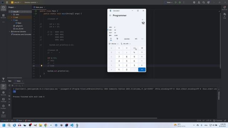Image resolution: width=228 pixels, height=128 pixels.
Task: Click Calculator digit 7 key
Action: click(x=119, y=57)
